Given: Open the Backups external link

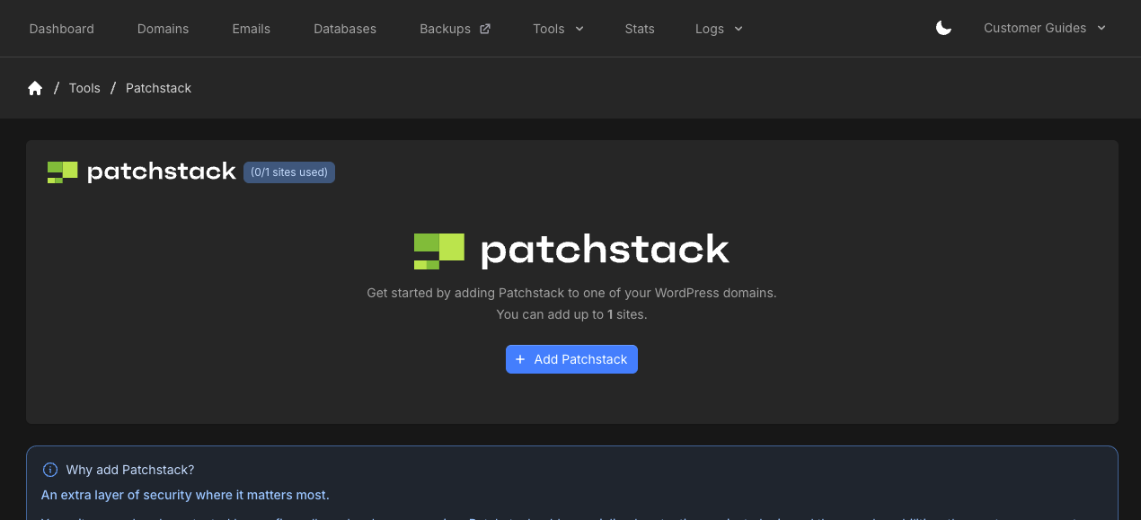Looking at the screenshot, I should coord(455,29).
